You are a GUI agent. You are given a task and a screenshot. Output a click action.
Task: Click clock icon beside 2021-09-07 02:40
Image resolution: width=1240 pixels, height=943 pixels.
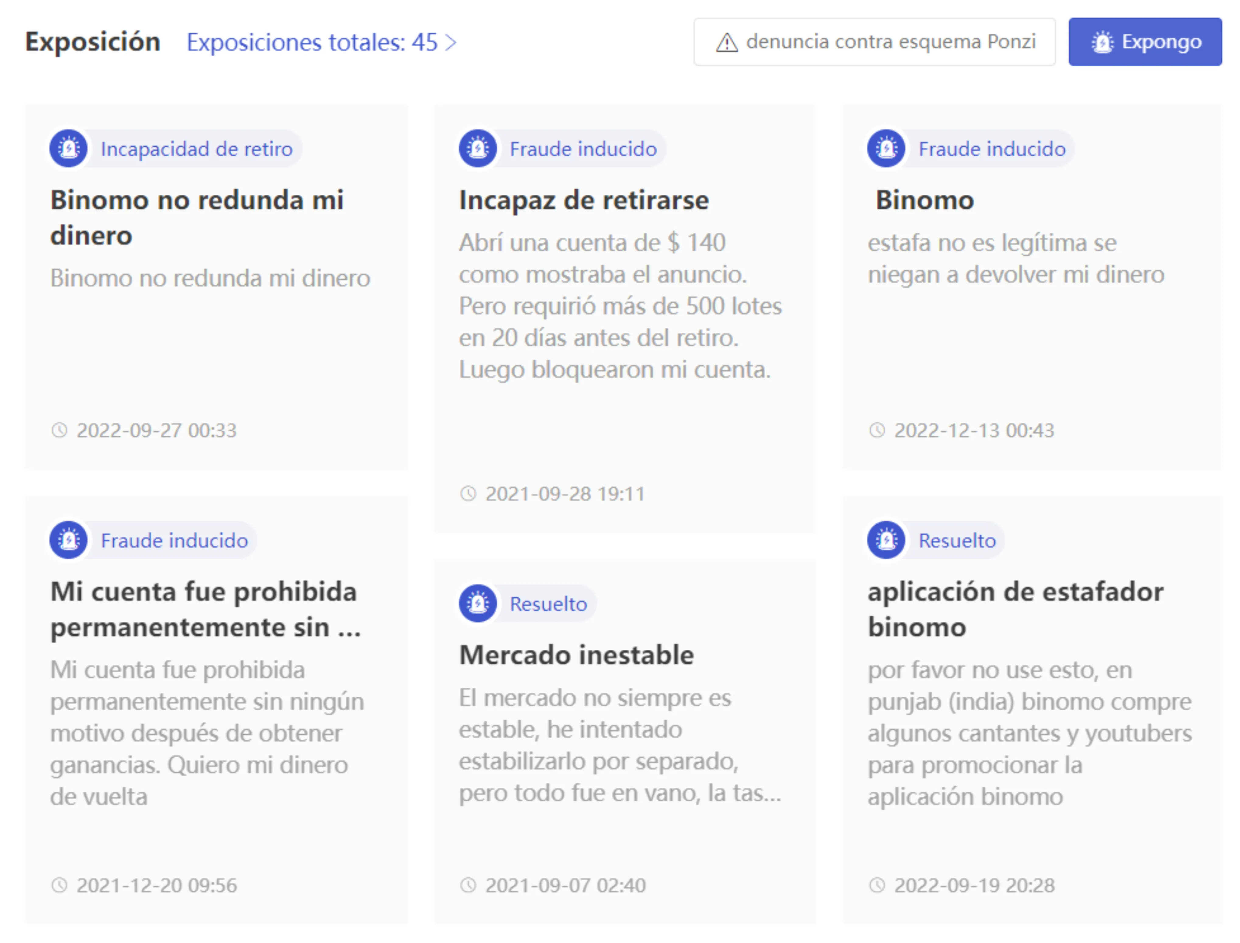click(468, 886)
